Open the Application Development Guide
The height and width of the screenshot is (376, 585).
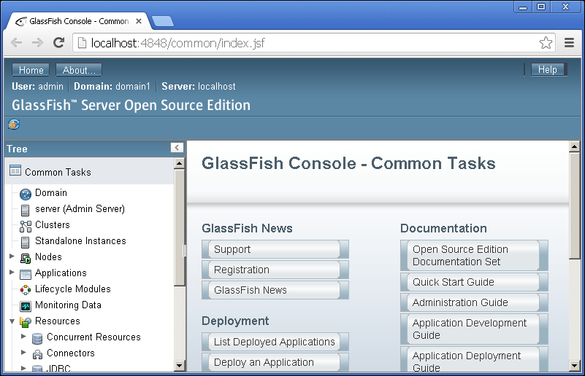(x=474, y=329)
